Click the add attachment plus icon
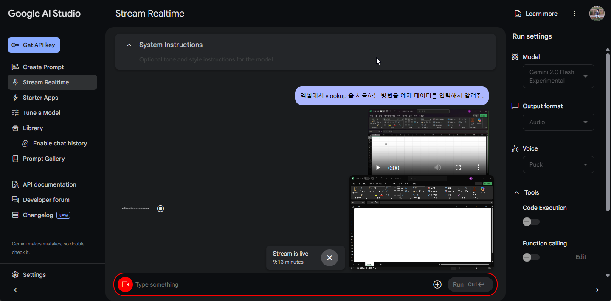The width and height of the screenshot is (611, 301). pos(437,284)
